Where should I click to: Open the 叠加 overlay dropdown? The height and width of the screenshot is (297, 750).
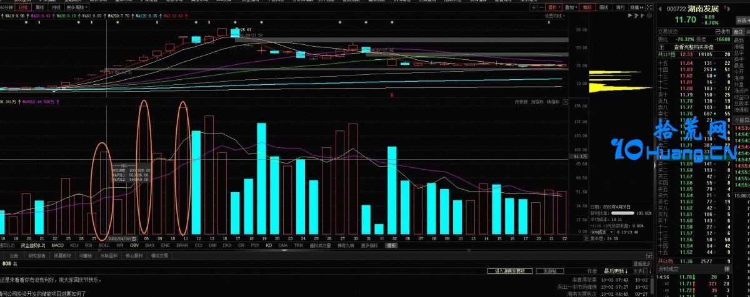pos(570,7)
